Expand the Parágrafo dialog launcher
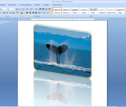Image resolution: width=126 pixels, height=107 pixels. pos(50,16)
